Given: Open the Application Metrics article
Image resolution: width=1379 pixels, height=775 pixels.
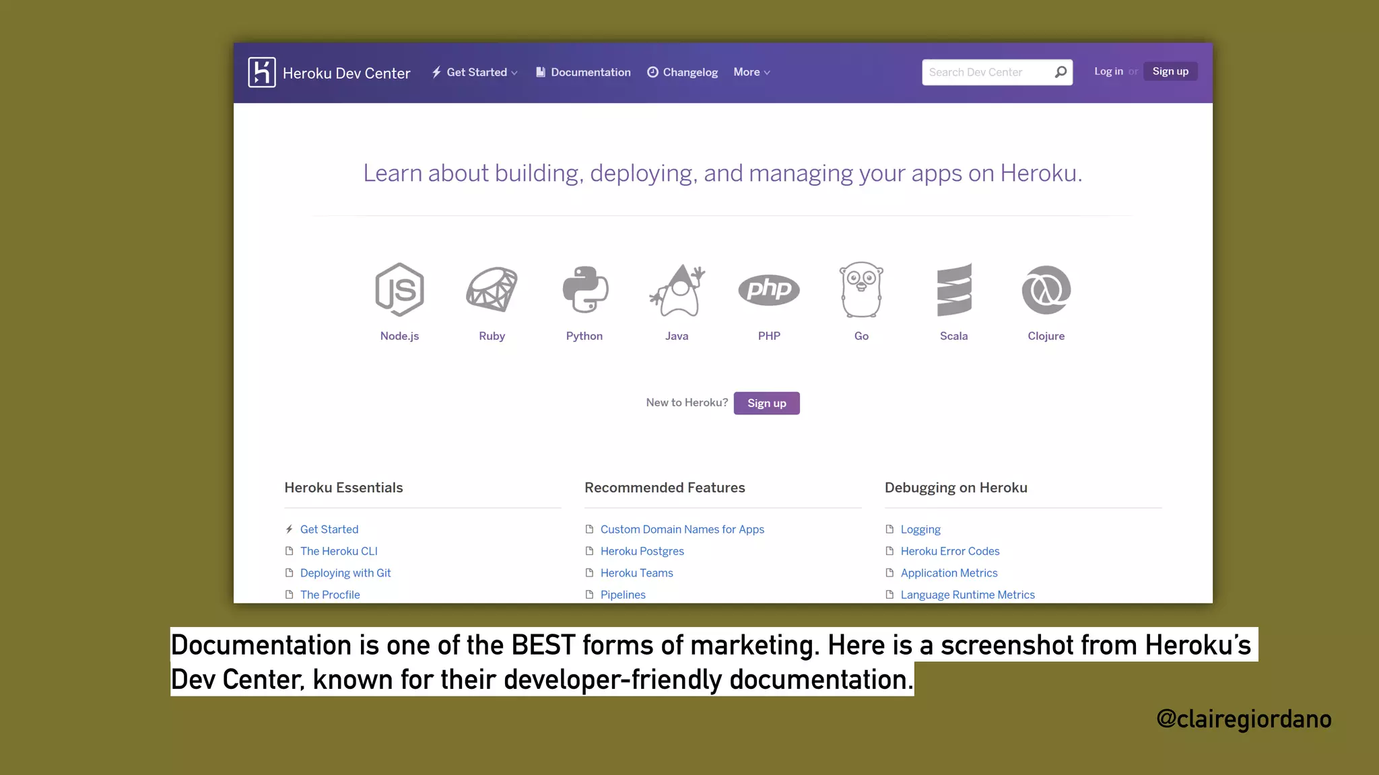Looking at the screenshot, I should [949, 573].
